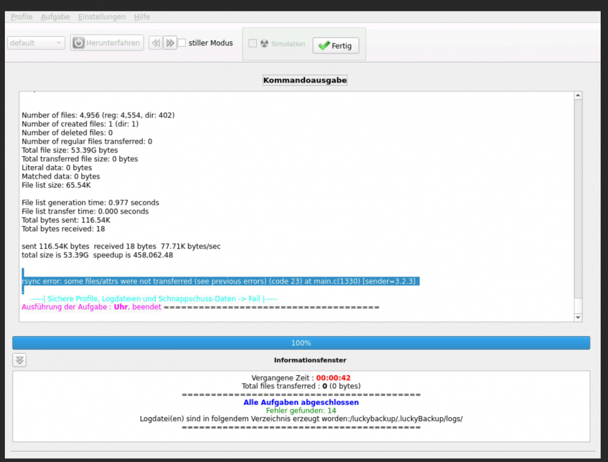The image size is (608, 462).
Task: Click the Fertig button
Action: tap(336, 46)
